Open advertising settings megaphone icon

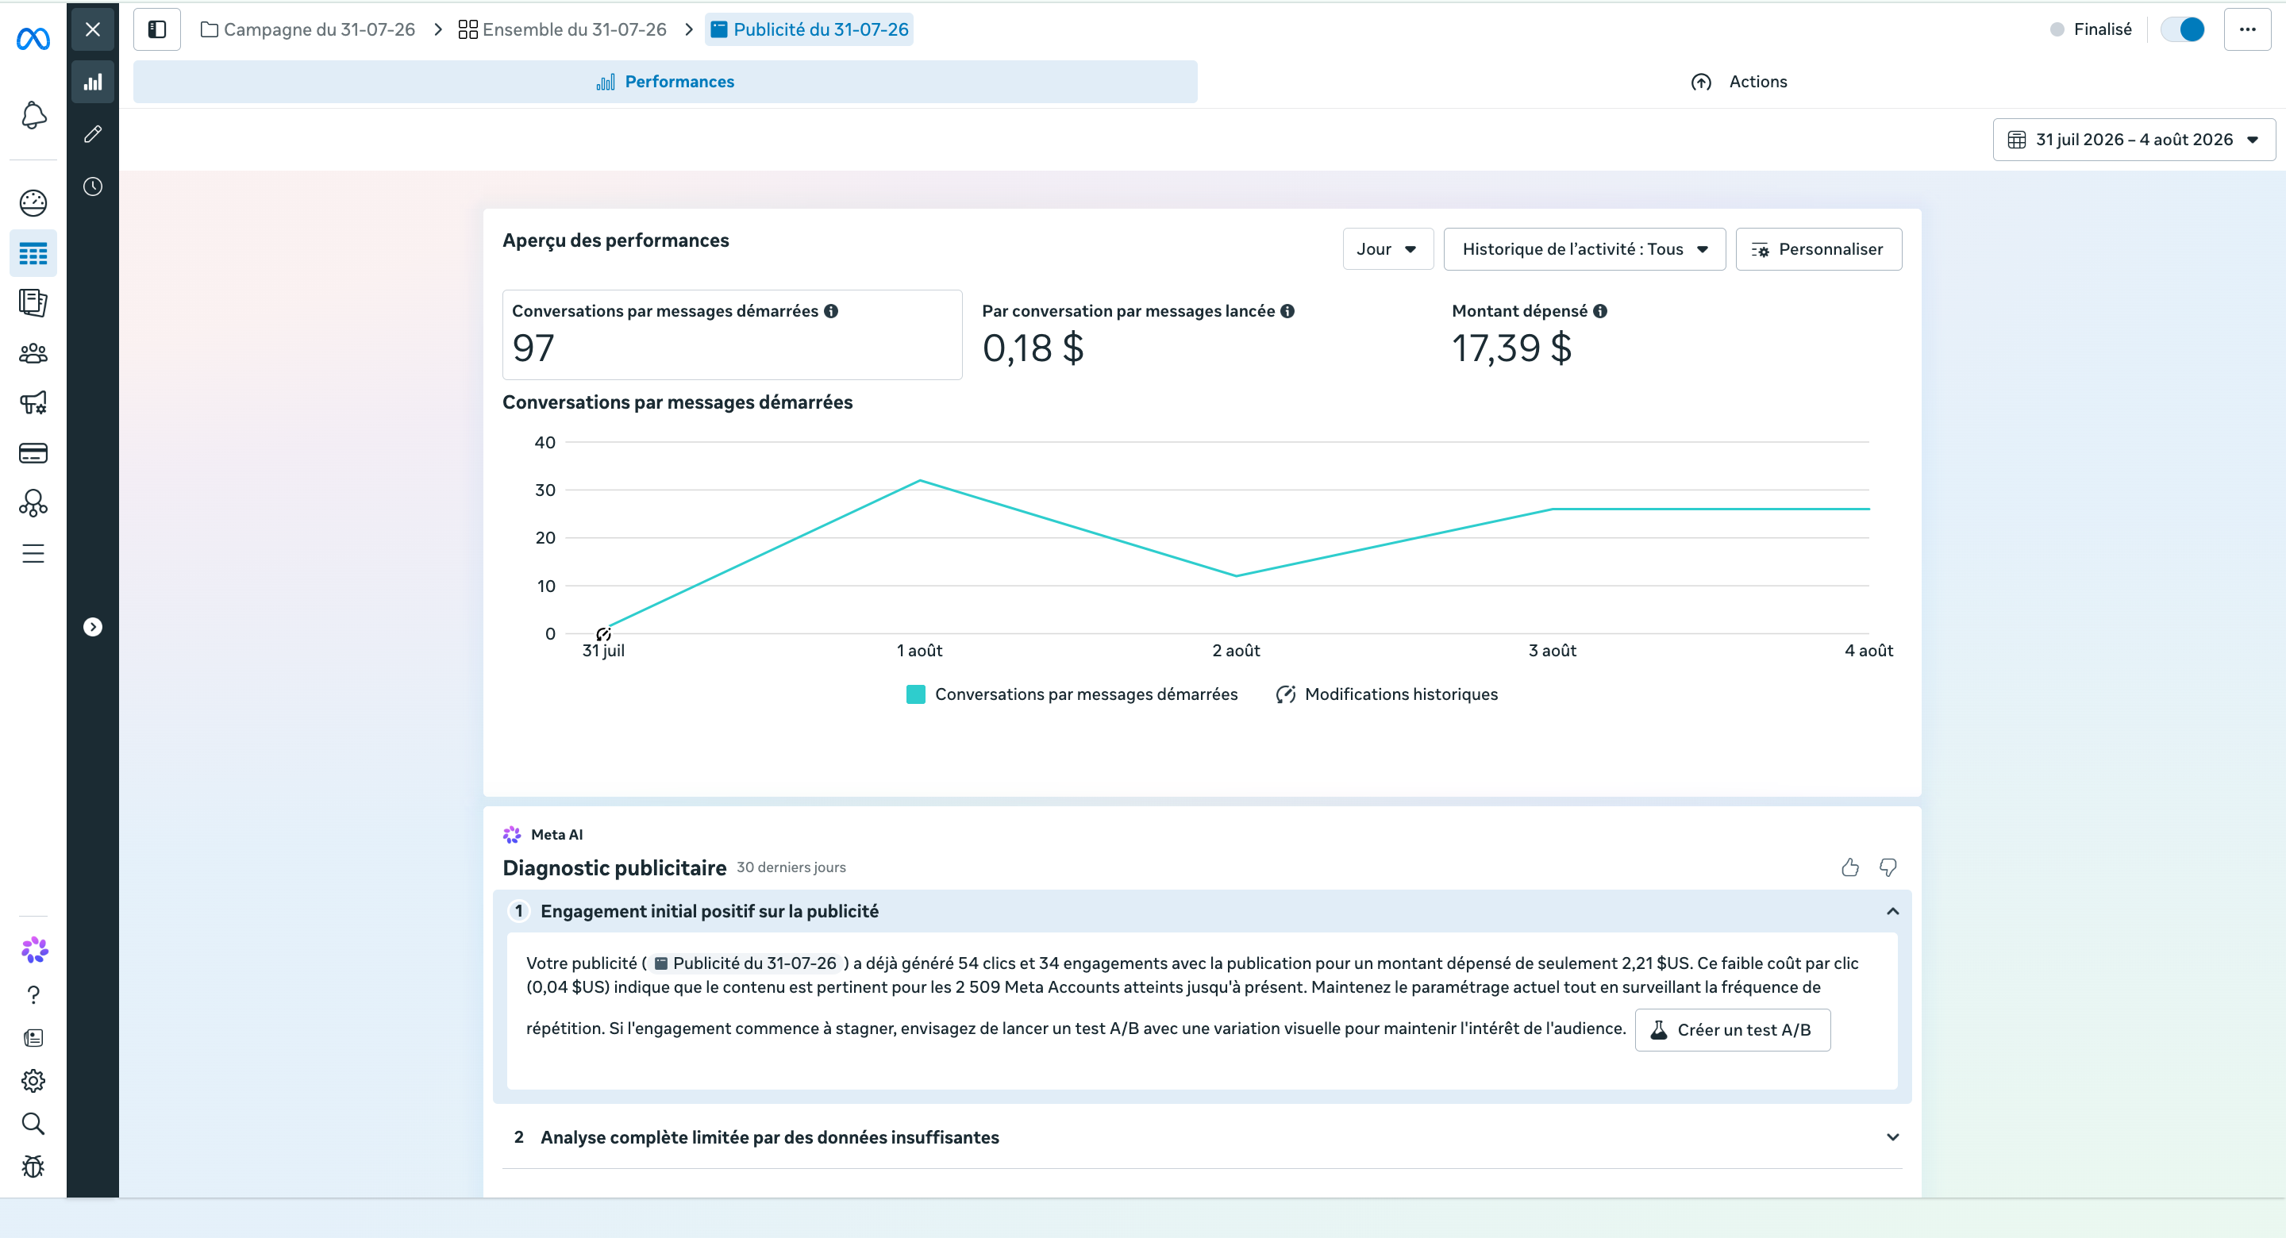(33, 403)
